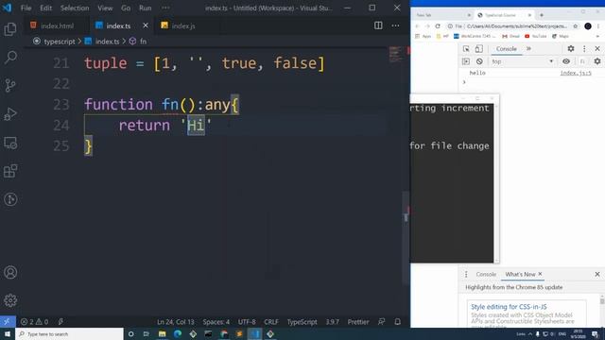
Task: Expand more DevTools panels chevron
Action: point(528,49)
